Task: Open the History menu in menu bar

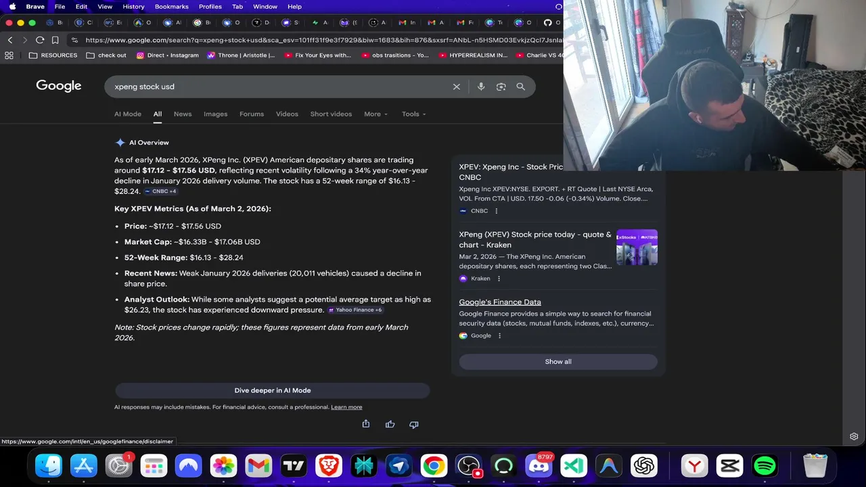Action: click(x=133, y=6)
